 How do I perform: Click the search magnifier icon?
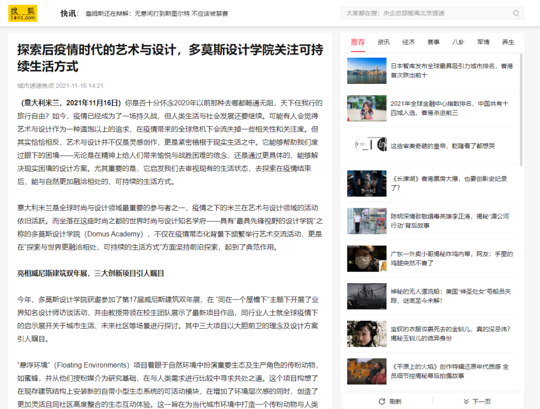point(516,13)
